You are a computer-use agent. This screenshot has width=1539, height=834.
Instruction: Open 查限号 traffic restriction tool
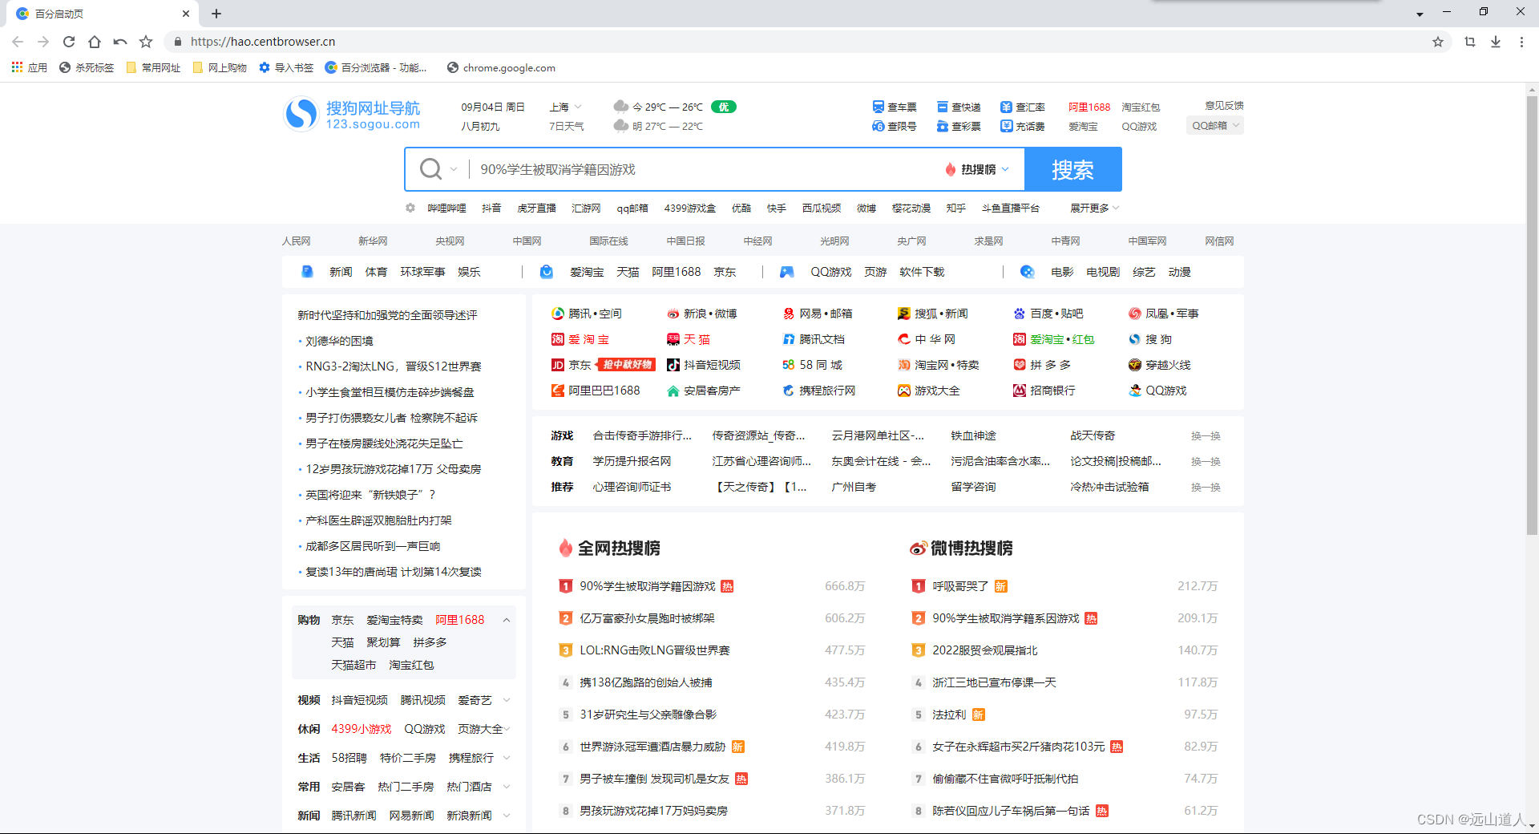click(894, 126)
